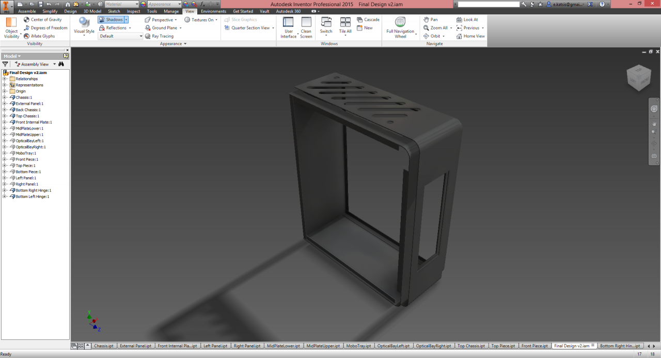Toggle the Ground Plane display

pos(161,28)
